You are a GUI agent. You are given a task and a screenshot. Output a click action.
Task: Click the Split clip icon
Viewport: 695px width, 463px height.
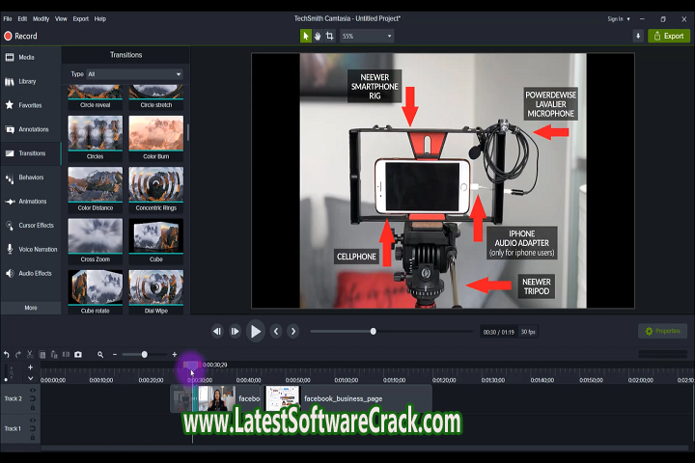point(66,354)
